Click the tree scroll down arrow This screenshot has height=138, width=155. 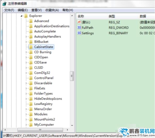click(x=72, y=125)
